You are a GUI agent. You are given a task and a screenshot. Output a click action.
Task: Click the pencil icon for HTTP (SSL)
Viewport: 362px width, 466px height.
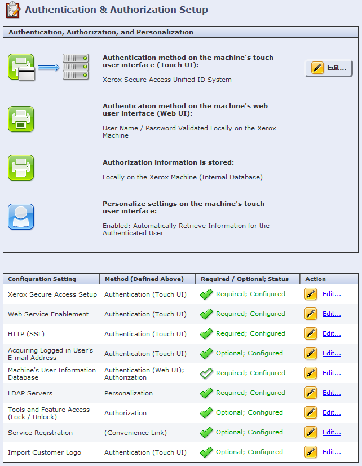[x=311, y=333]
